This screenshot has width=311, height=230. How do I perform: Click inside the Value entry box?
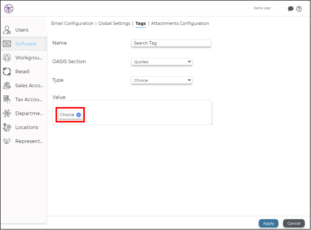[132, 113]
